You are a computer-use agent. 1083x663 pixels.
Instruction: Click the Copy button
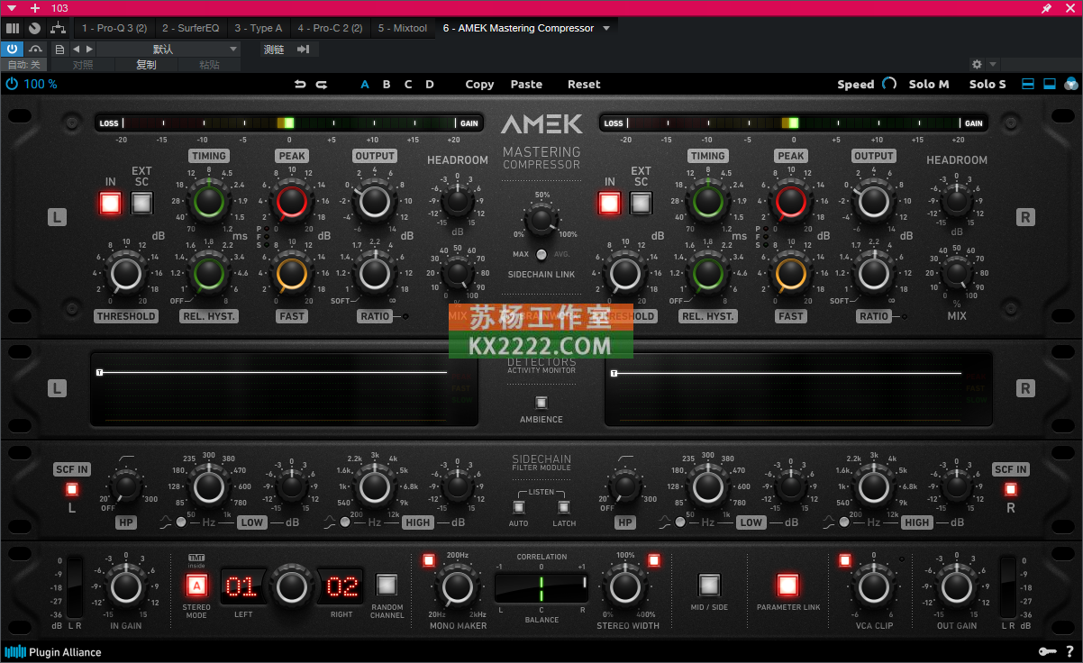coord(479,84)
